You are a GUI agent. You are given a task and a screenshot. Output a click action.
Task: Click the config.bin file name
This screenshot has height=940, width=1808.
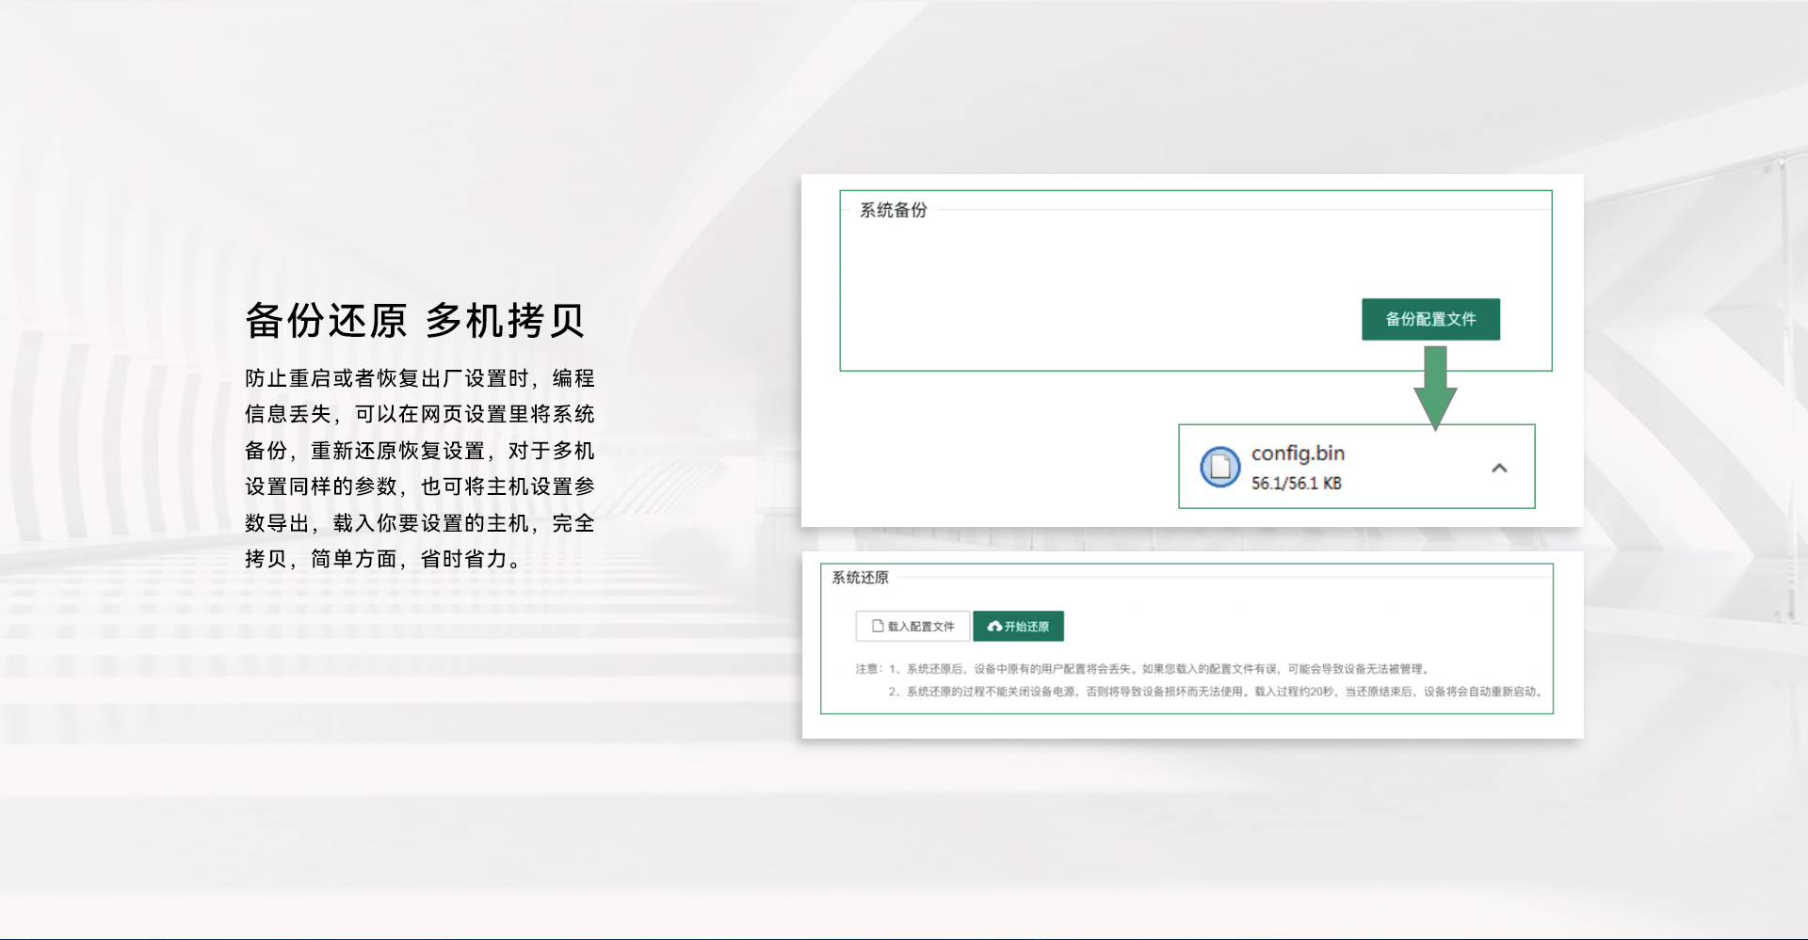coord(1298,453)
